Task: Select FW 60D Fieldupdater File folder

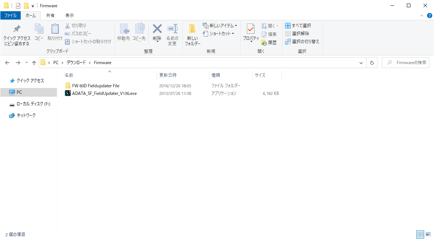Action: [95, 86]
